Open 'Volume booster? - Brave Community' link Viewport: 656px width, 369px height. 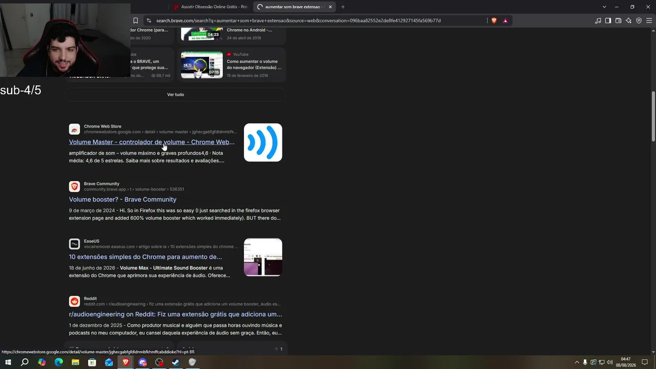click(122, 199)
